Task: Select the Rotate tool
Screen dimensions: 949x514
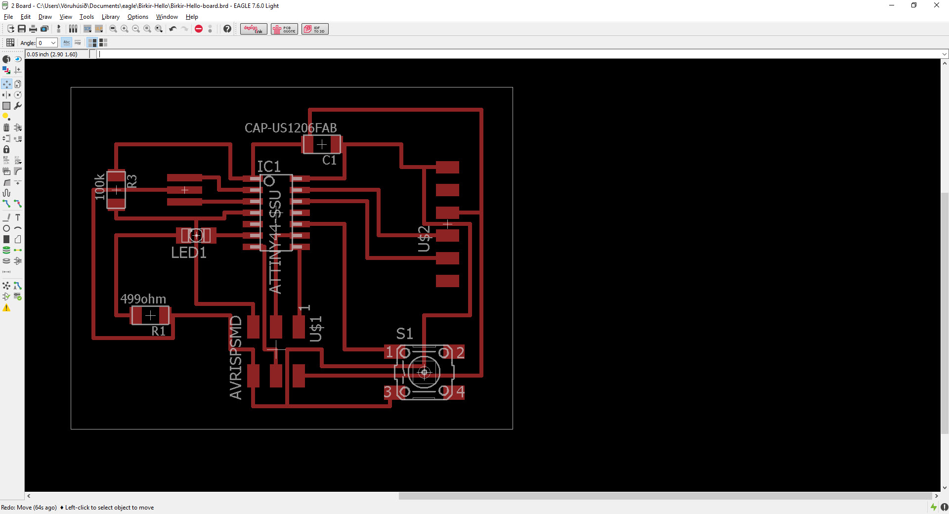Action: coord(18,95)
